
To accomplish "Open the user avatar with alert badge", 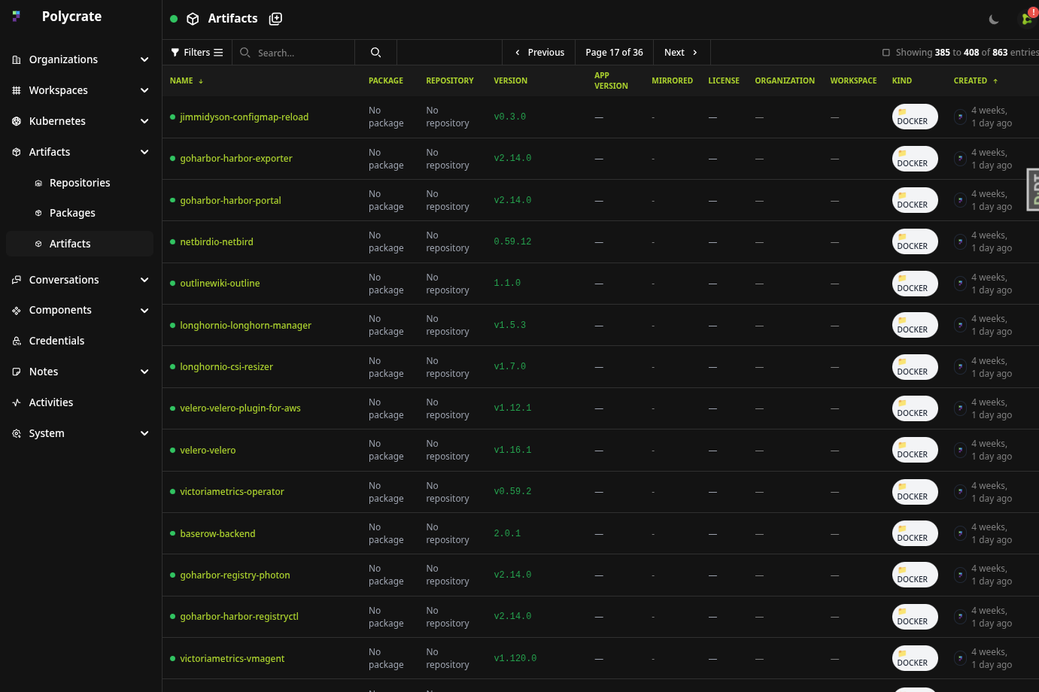I will click(x=1027, y=19).
